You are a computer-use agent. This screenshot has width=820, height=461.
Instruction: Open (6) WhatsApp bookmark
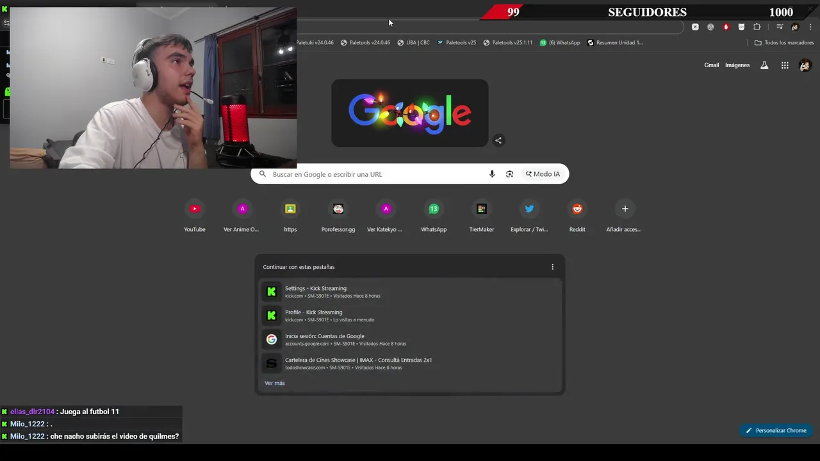[560, 43]
